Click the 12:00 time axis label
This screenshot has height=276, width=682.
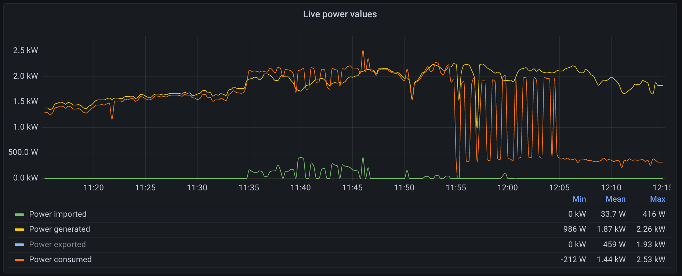click(508, 188)
